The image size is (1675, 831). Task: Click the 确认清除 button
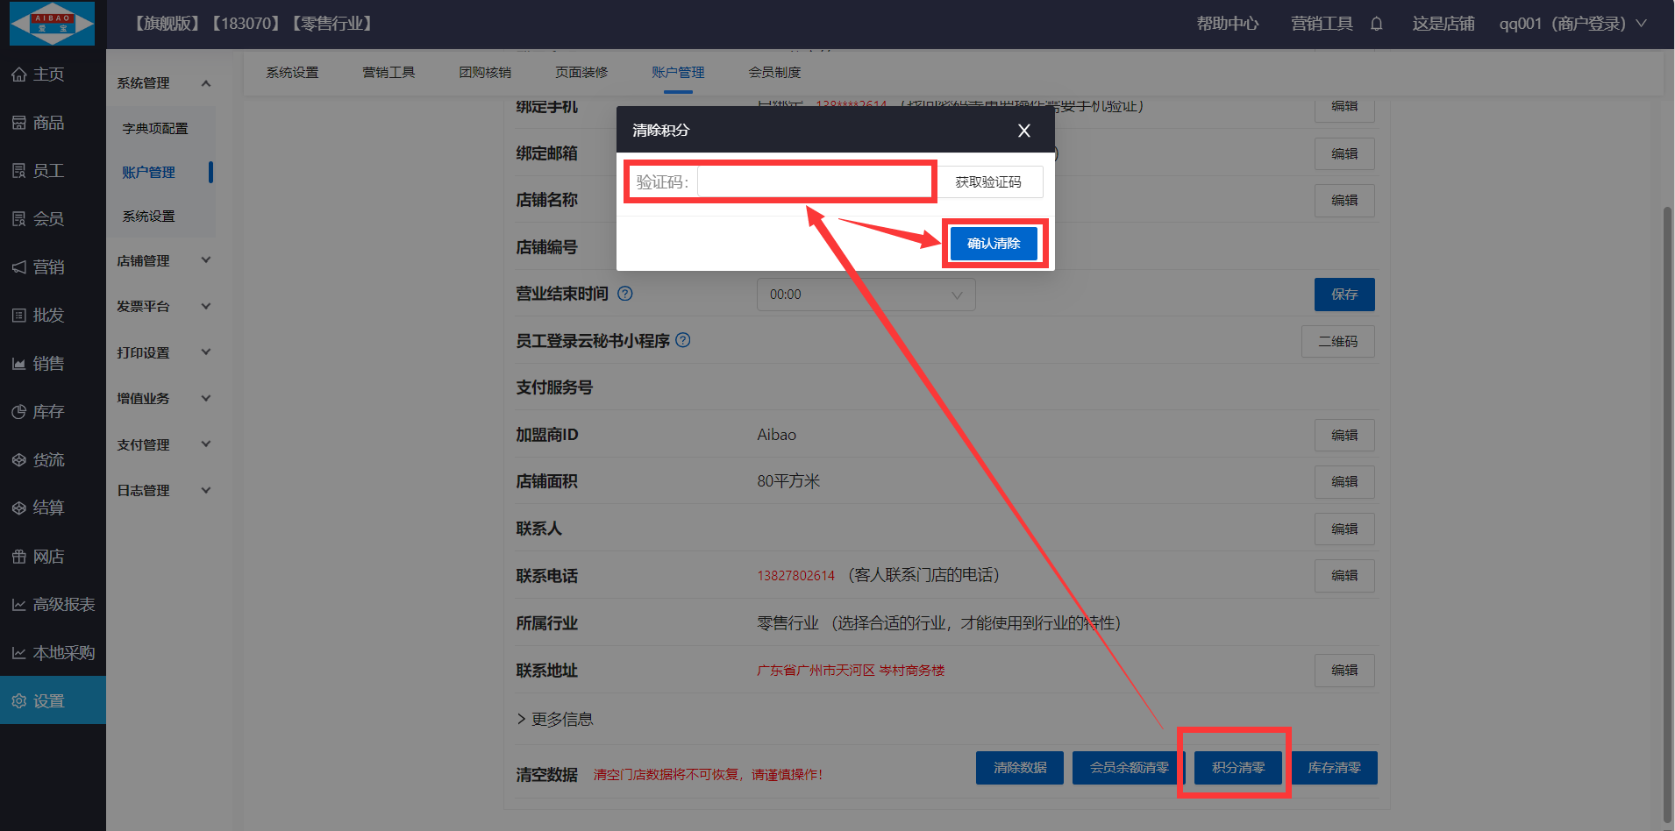994,244
